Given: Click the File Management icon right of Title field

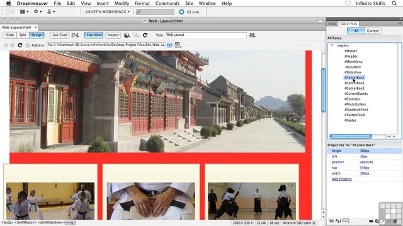Looking at the screenshot, I should coord(252,35).
